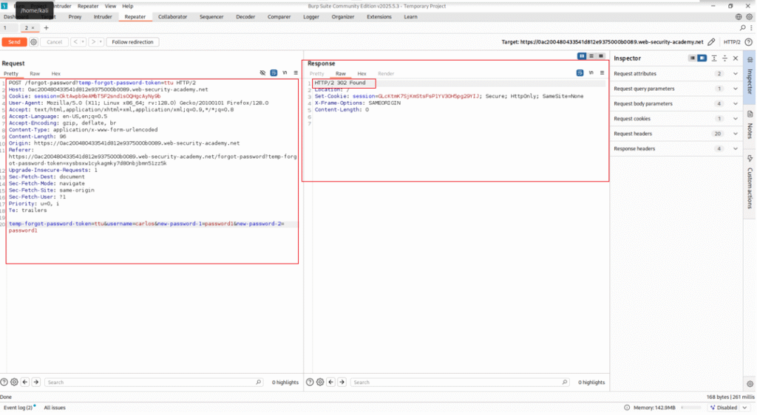The width and height of the screenshot is (757, 415).
Task: Go forward to the next request in history
Action: 93,42
